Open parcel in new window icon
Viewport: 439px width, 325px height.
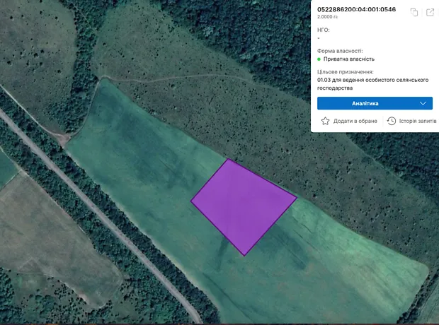(429, 12)
